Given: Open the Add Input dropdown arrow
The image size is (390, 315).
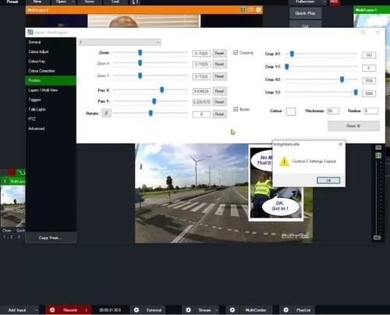Looking at the screenshot, I should point(36,310).
